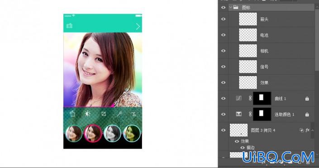Image resolution: width=319 pixels, height=168 pixels.
Task: Click the camera icon in mockup header
Action: coord(69,26)
